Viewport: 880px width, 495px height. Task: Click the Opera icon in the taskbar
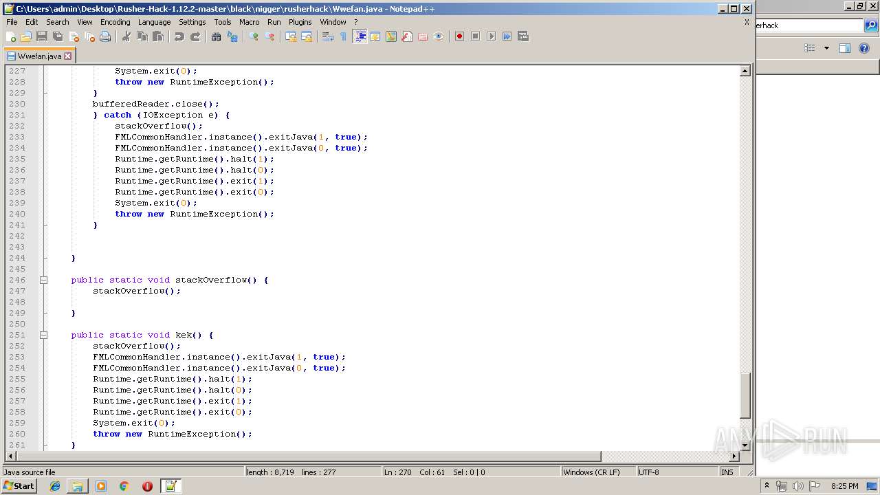[x=147, y=486]
